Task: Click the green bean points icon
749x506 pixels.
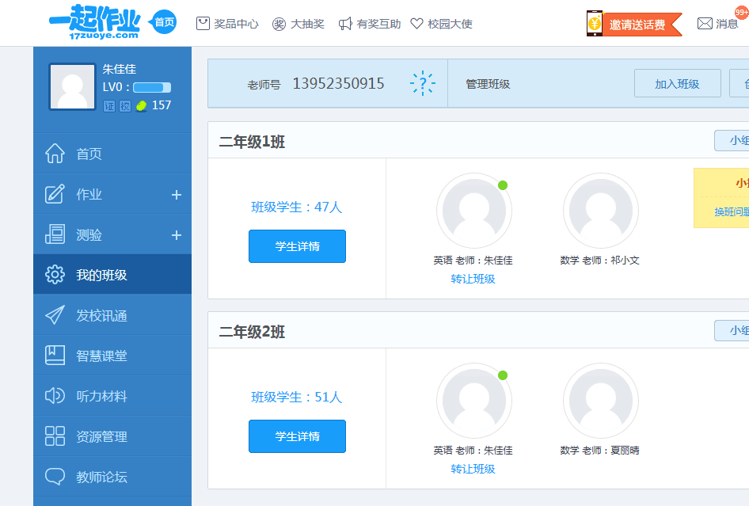Action: [x=142, y=106]
